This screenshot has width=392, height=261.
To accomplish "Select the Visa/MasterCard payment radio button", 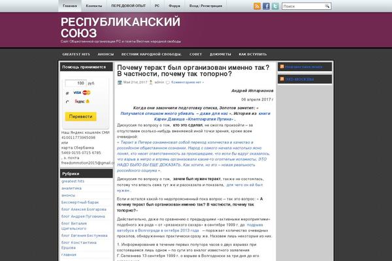I will (67, 93).
